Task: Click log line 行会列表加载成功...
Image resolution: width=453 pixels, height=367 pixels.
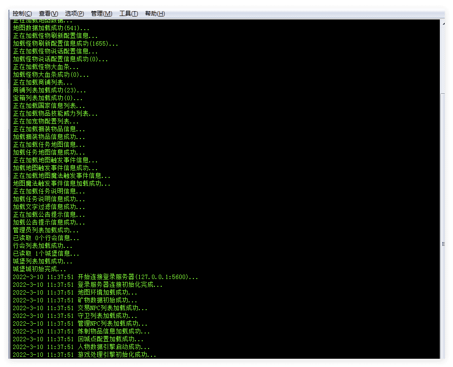Action: point(42,246)
